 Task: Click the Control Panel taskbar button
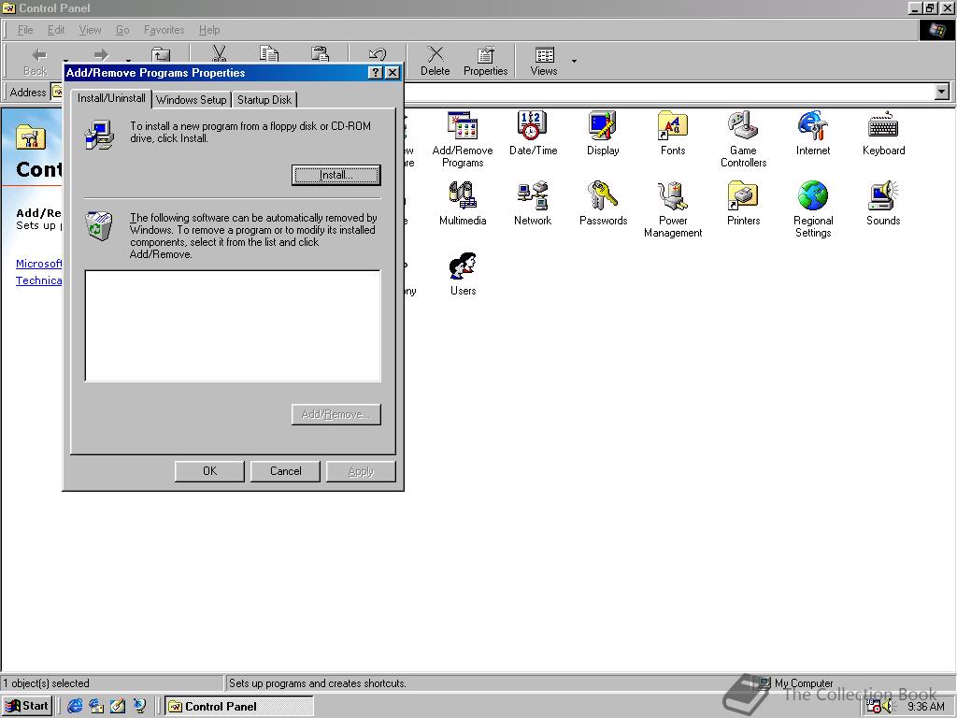tap(238, 707)
